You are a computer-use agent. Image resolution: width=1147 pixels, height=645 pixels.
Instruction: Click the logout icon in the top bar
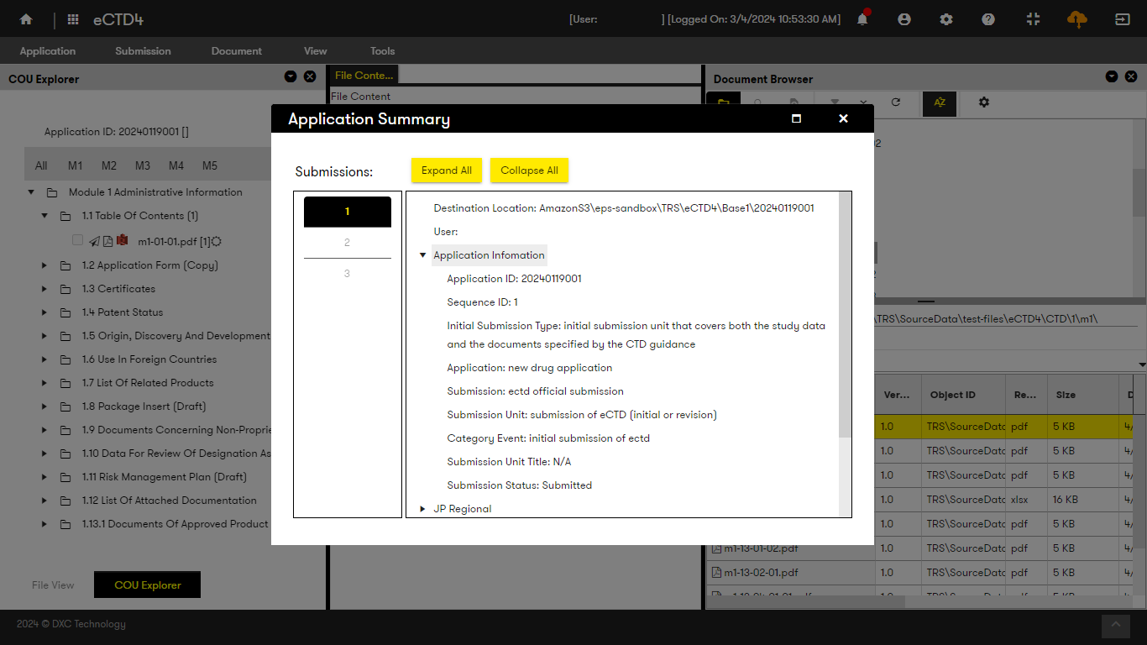click(x=1122, y=19)
